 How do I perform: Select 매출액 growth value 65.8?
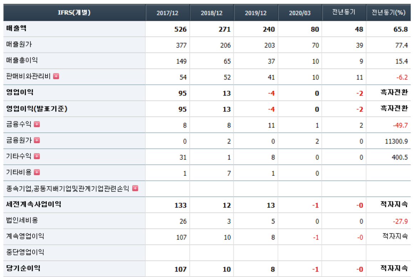click(400, 29)
